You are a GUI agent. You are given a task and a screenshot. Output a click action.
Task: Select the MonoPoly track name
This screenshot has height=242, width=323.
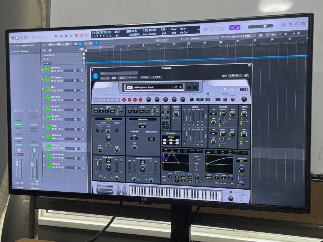(55, 116)
